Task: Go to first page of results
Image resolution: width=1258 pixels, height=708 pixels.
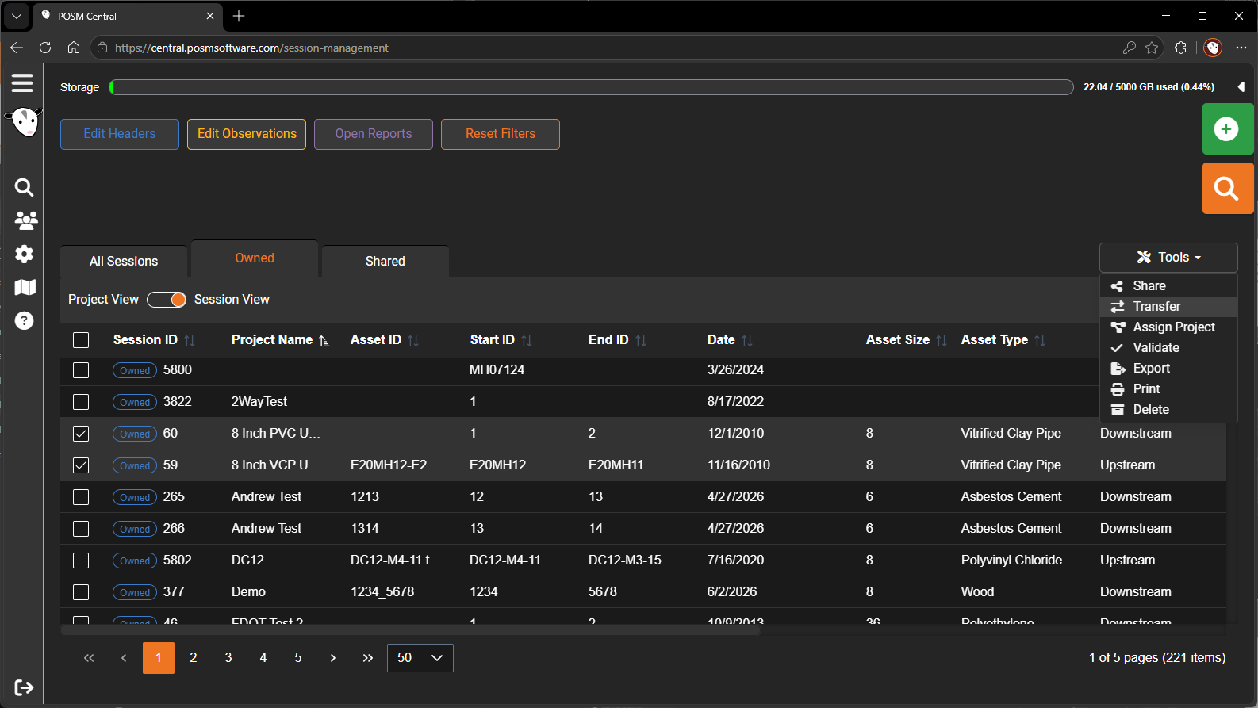Action: tap(89, 658)
